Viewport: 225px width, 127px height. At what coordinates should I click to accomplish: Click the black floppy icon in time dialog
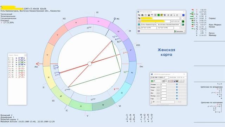(x=177, y=81)
